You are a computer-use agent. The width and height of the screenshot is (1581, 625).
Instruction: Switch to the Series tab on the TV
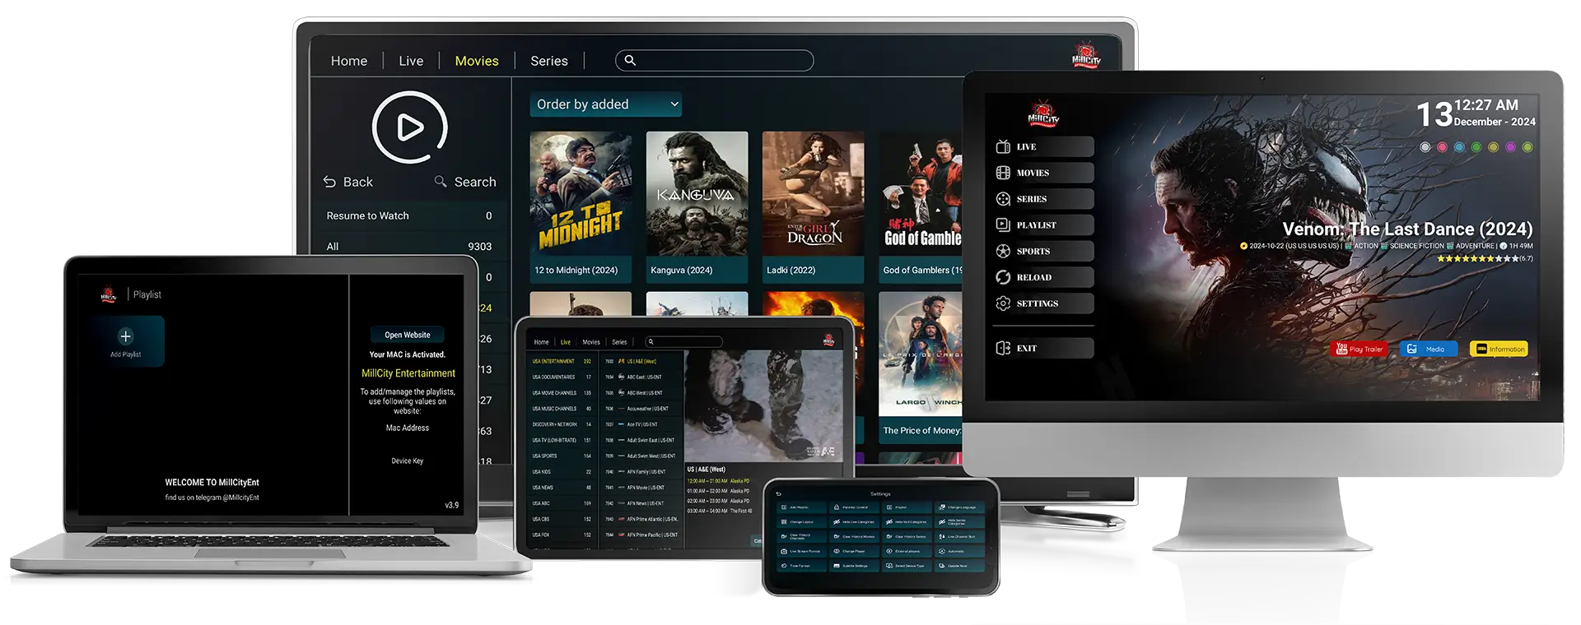pyautogui.click(x=548, y=61)
